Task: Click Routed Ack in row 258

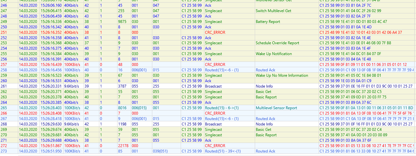Action: (265, 70)
